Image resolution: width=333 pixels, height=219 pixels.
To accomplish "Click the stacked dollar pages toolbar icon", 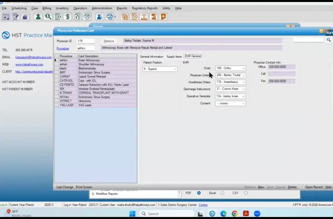I will [77, 17].
